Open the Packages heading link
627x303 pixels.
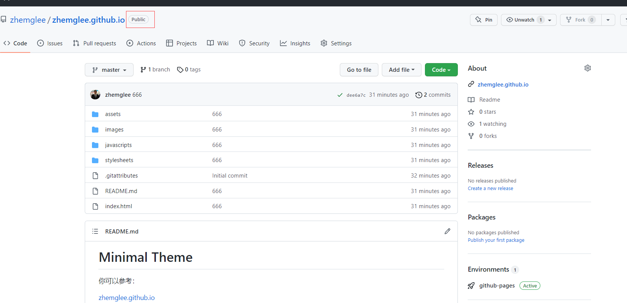click(x=482, y=217)
